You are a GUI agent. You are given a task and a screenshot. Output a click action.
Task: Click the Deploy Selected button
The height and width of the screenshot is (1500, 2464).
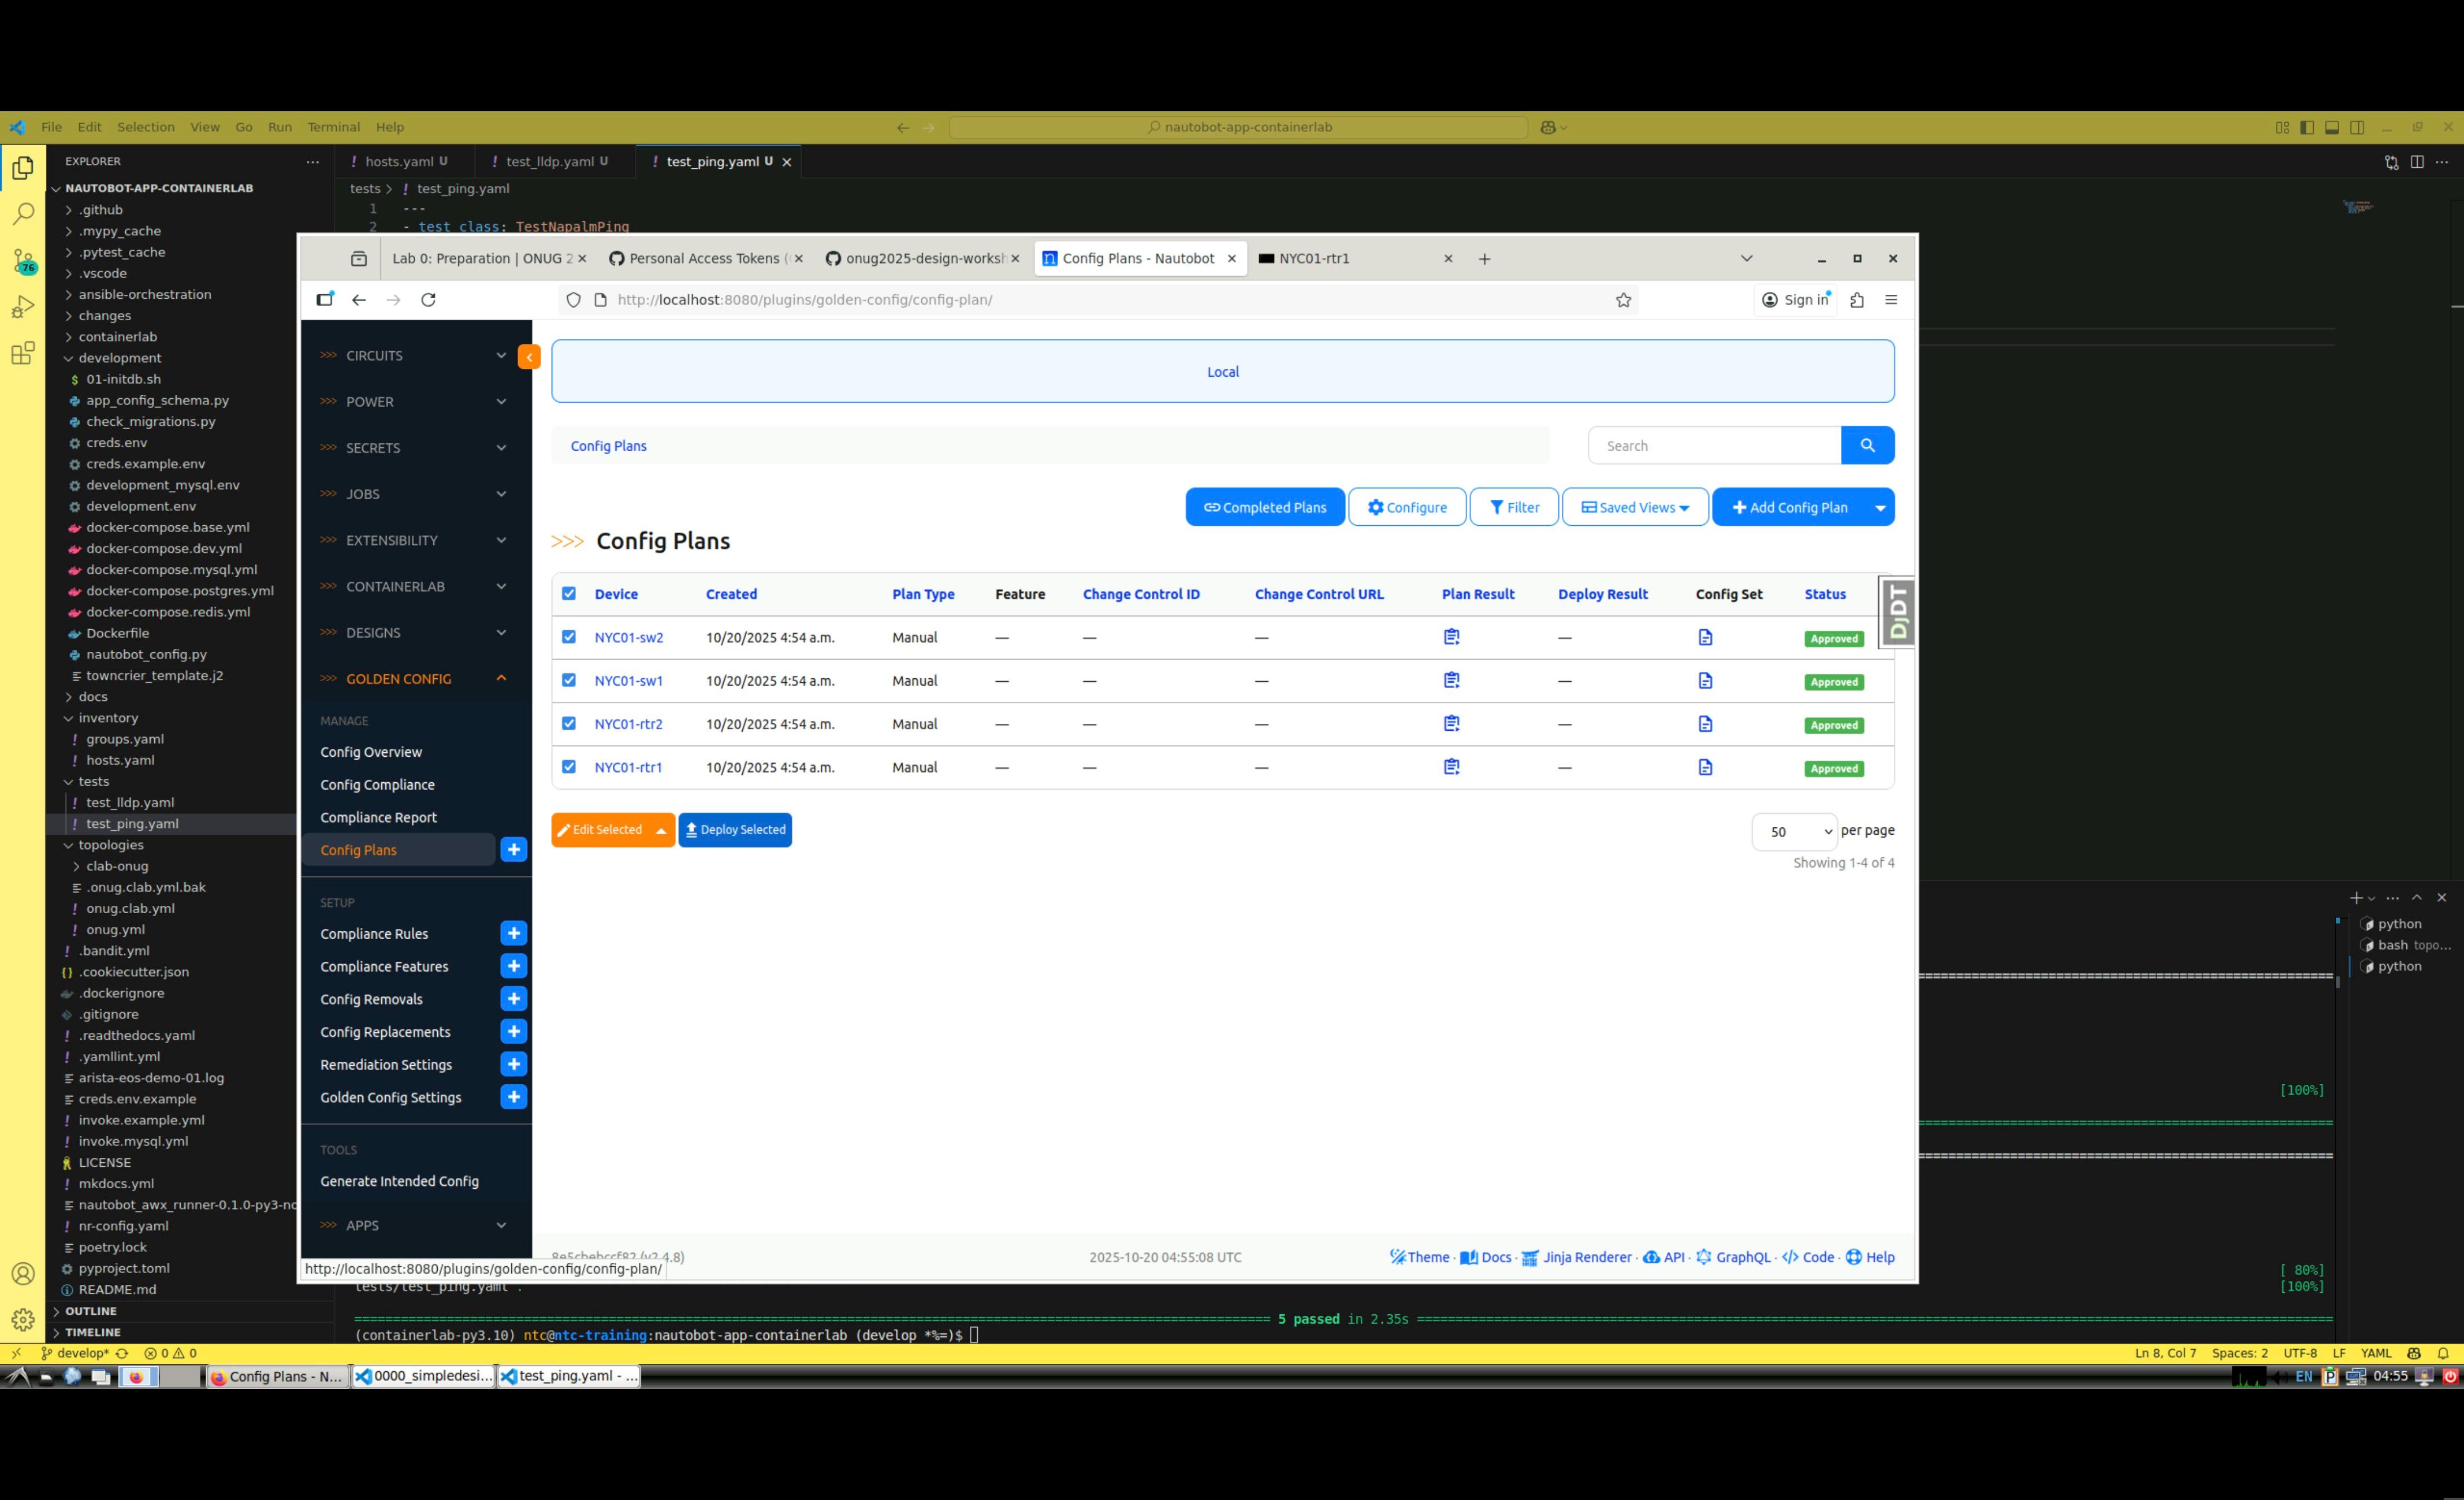(735, 830)
